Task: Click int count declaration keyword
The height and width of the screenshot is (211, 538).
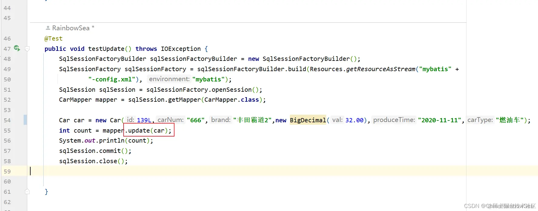Action: [x=64, y=130]
